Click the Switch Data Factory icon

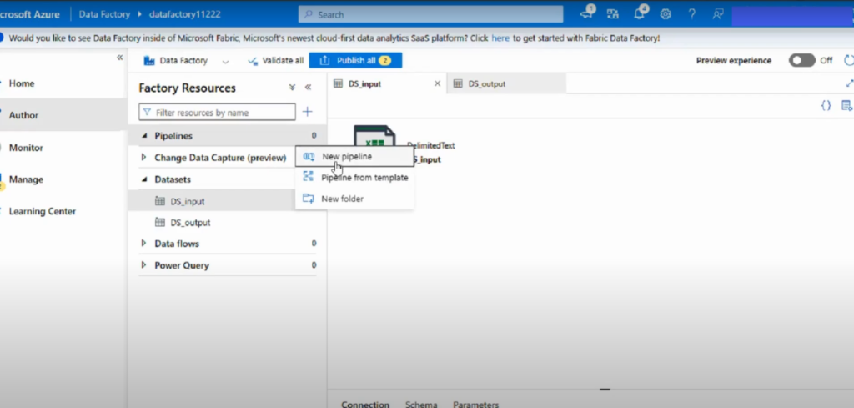(613, 14)
